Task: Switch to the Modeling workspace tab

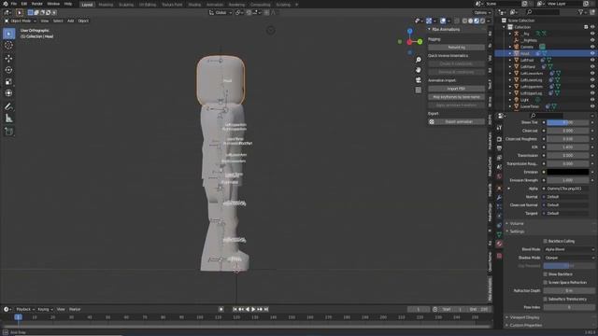Action: [x=106, y=5]
